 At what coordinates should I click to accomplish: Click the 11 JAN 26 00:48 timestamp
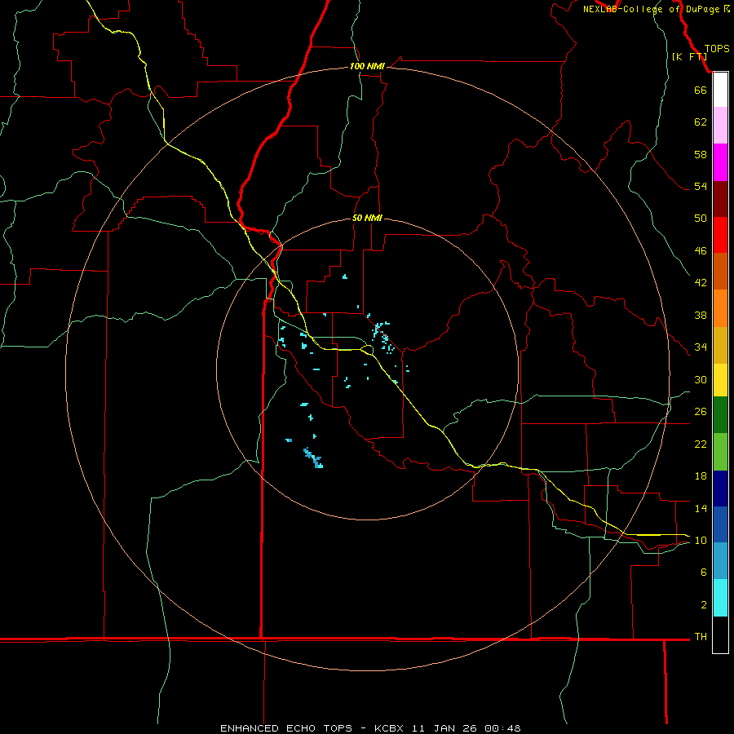click(466, 728)
